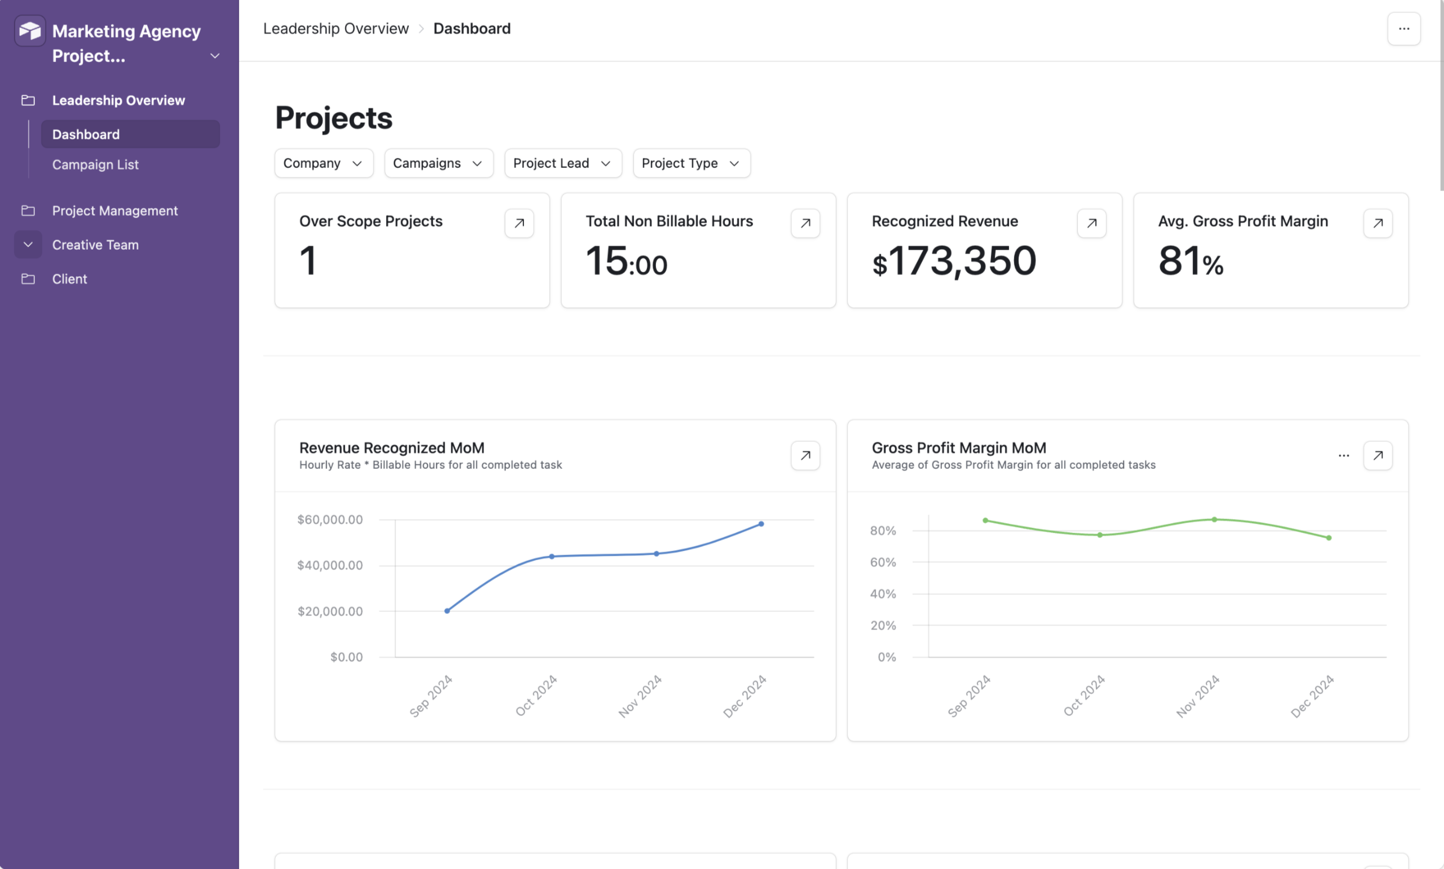Screen dimensions: 1444x869
Task: Click the Leadership Overview folder icon
Action: tap(28, 100)
